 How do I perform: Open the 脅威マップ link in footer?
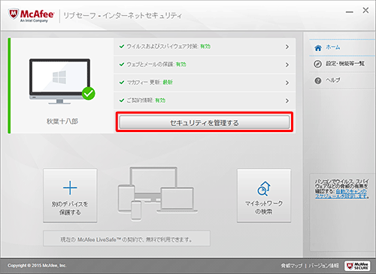(292, 266)
